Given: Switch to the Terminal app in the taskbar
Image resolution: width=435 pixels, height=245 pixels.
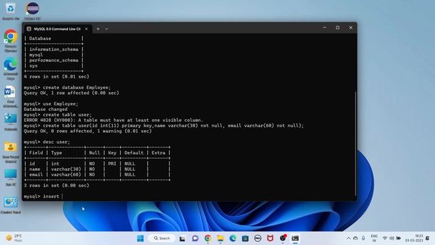Looking at the screenshot, I should [x=295, y=238].
